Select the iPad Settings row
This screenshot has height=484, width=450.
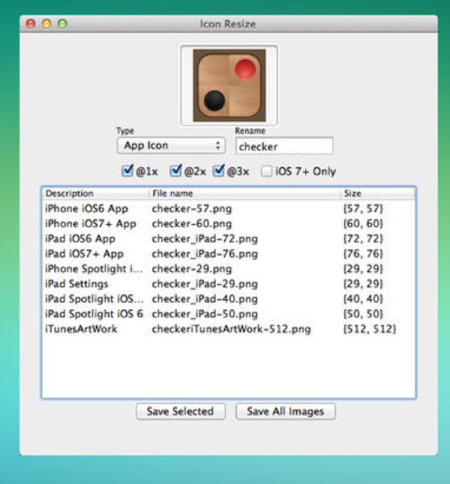click(x=229, y=284)
